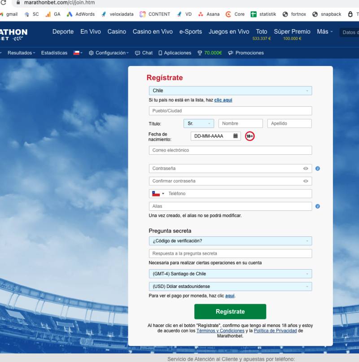Open Términos y Condiciones link

coord(220,331)
